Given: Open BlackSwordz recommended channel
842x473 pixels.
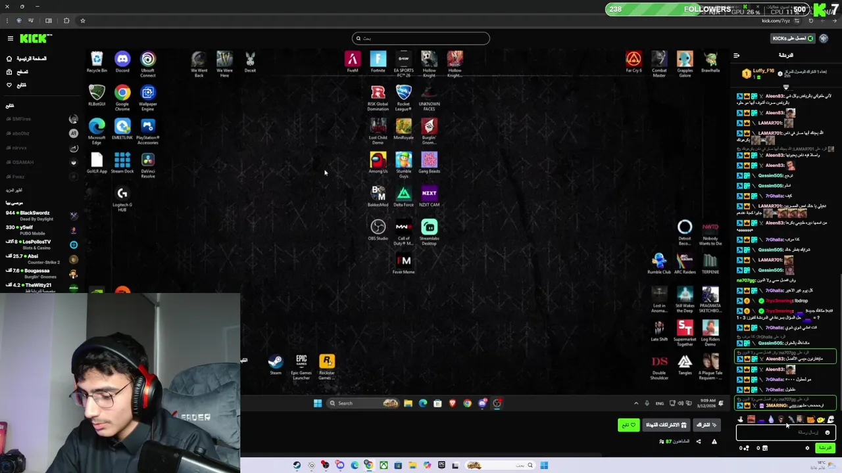Looking at the screenshot, I should click(41, 215).
